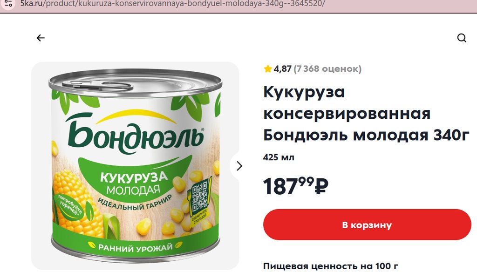Viewport: 477px width, 272px height.
Task: Go back using the left arrow
Action: [x=41, y=38]
